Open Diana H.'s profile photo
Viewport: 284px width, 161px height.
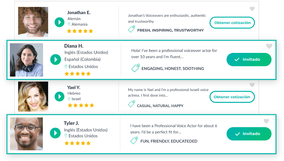[x=26, y=60]
